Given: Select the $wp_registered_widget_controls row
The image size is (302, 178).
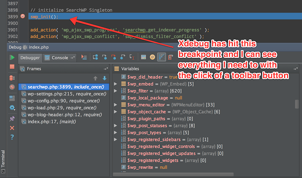Looking at the screenshot, I should [204, 146].
